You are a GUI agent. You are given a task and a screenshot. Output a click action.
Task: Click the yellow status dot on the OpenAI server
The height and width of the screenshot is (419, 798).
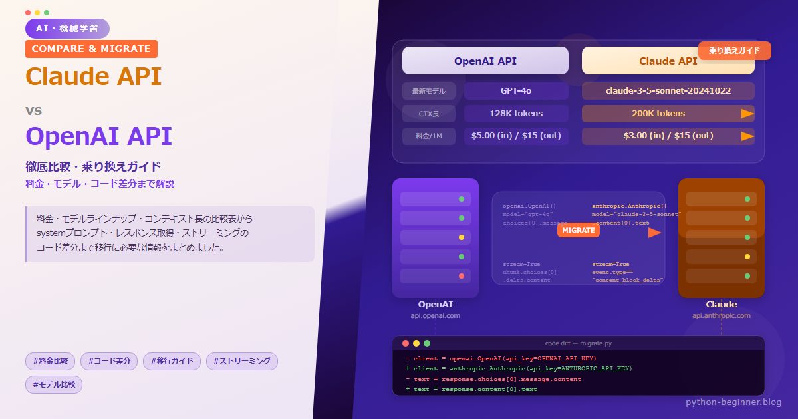tap(462, 237)
